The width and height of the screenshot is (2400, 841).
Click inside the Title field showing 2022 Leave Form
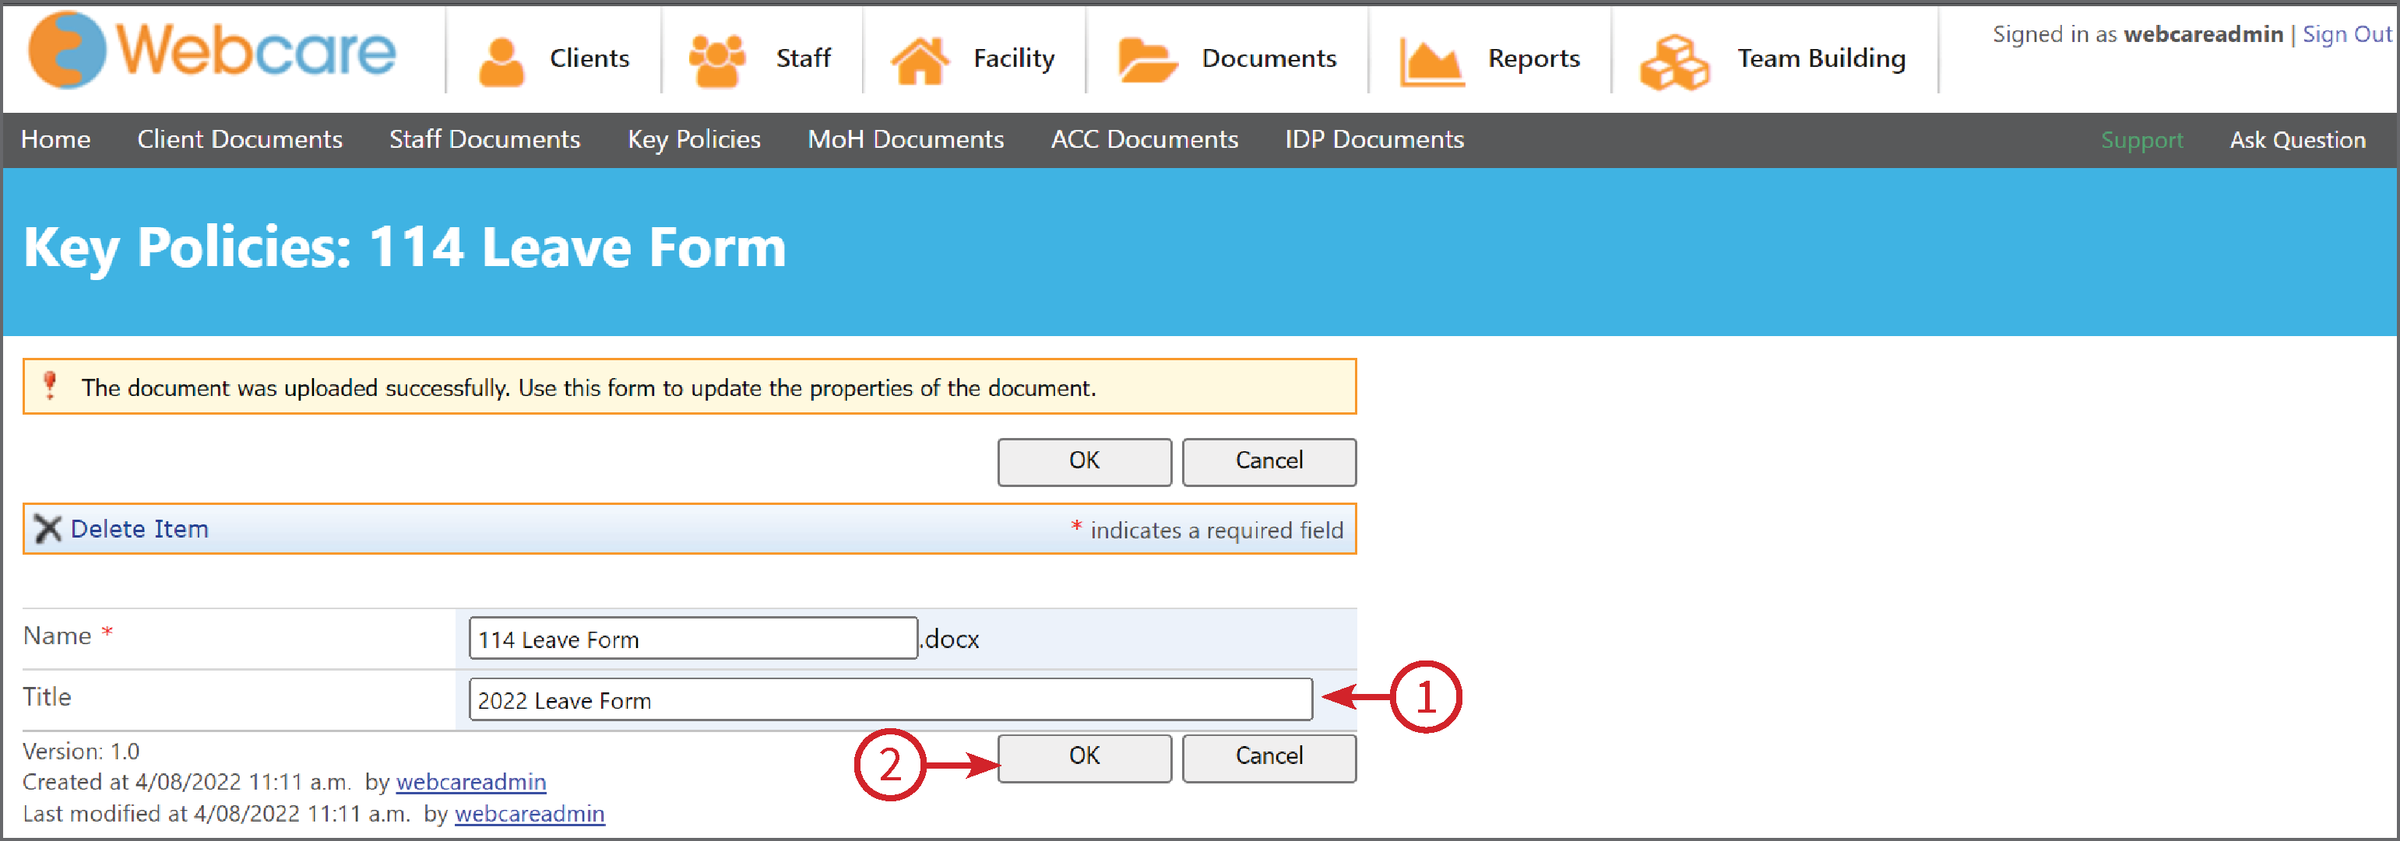coord(891,699)
